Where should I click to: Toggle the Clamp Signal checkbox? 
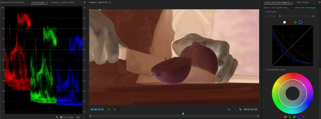coord(61,117)
